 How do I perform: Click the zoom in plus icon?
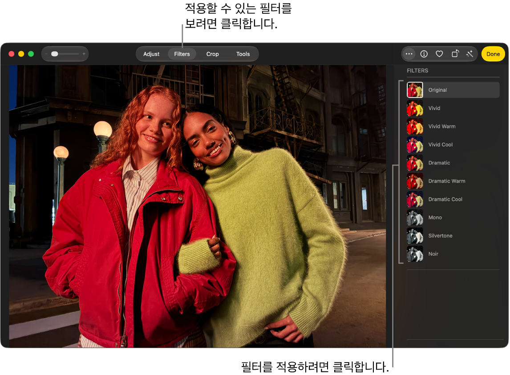(84, 54)
